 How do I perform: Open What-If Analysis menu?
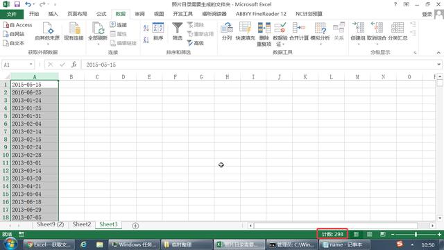click(320, 33)
